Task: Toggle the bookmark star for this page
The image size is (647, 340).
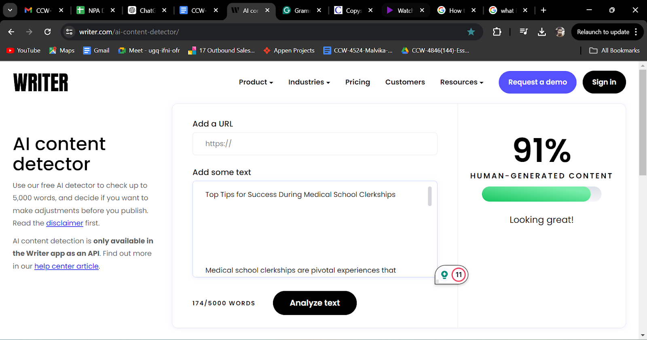Action: (x=471, y=32)
